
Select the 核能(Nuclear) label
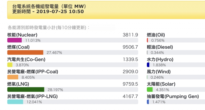point(22,35)
